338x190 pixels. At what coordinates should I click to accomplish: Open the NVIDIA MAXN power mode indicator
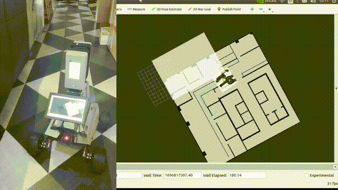pos(266,1)
